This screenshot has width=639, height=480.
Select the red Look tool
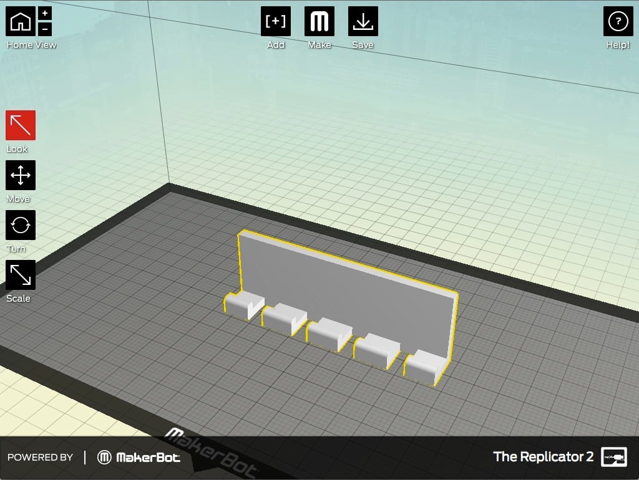click(21, 125)
